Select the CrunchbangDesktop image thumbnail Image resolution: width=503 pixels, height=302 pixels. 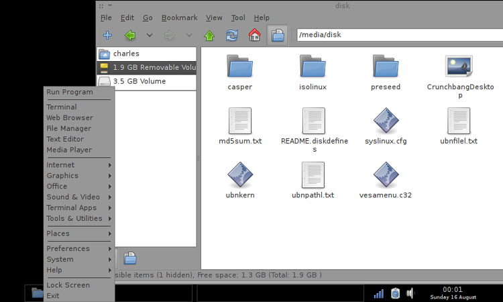coord(459,66)
